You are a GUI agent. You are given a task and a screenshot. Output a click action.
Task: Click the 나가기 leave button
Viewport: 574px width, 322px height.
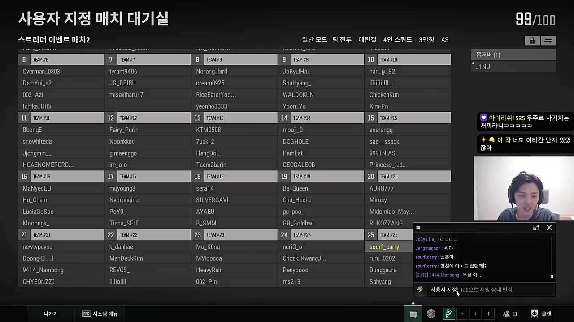coord(51,314)
